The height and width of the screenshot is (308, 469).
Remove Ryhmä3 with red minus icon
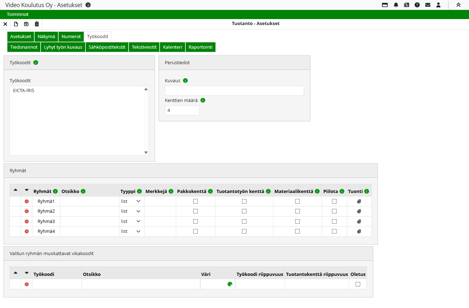(26, 222)
